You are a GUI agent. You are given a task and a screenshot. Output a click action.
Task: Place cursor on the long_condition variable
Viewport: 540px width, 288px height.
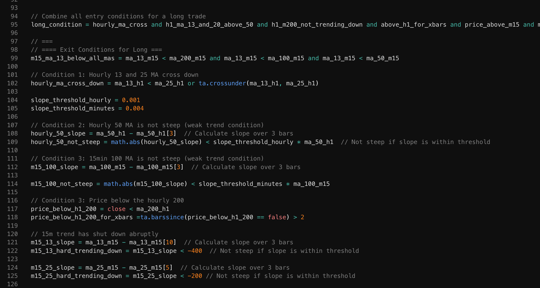(57, 25)
